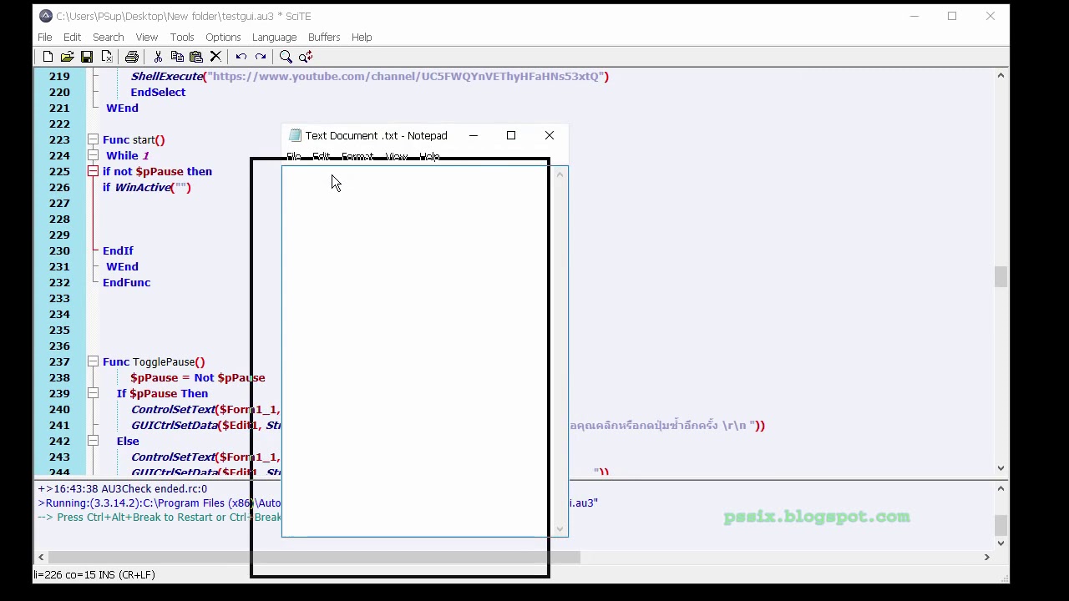Screen dimensions: 1069x601
Task: Click the horizontal scrollbar right arrow
Action: (986, 557)
